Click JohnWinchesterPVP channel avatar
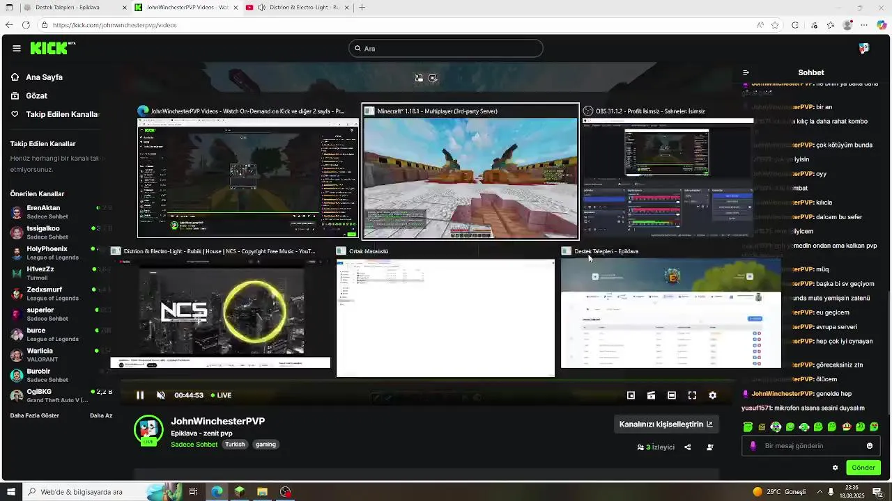 [148, 430]
